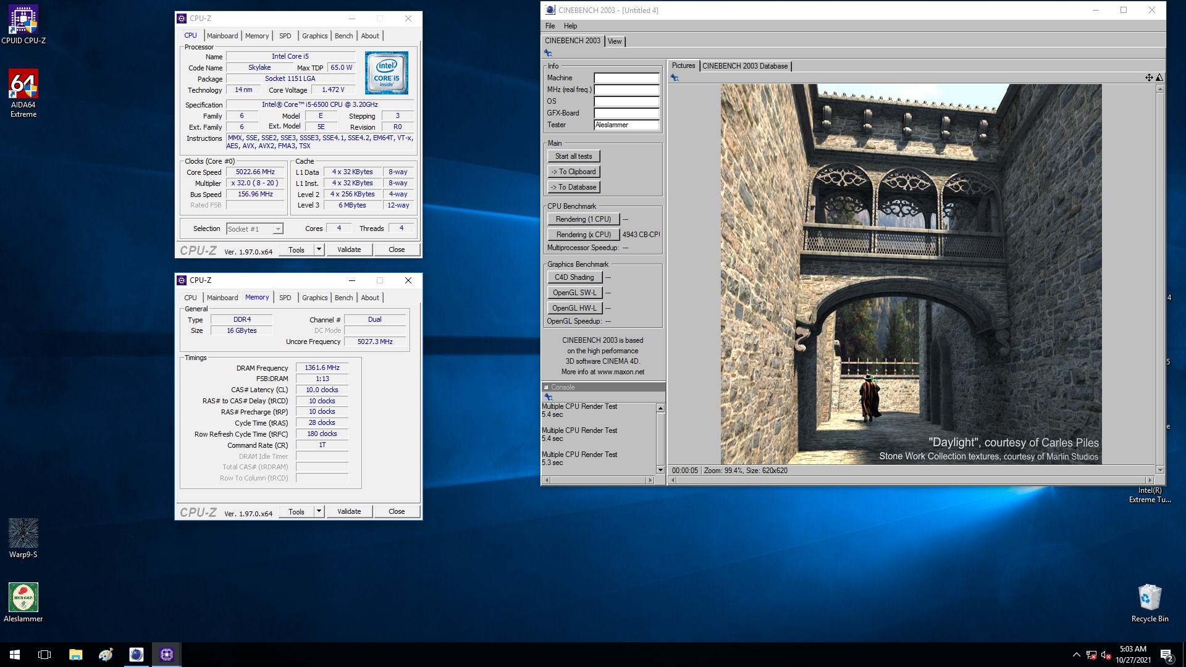Open Bench tab in top CPU-Z
Viewport: 1186px width, 667px height.
point(344,36)
